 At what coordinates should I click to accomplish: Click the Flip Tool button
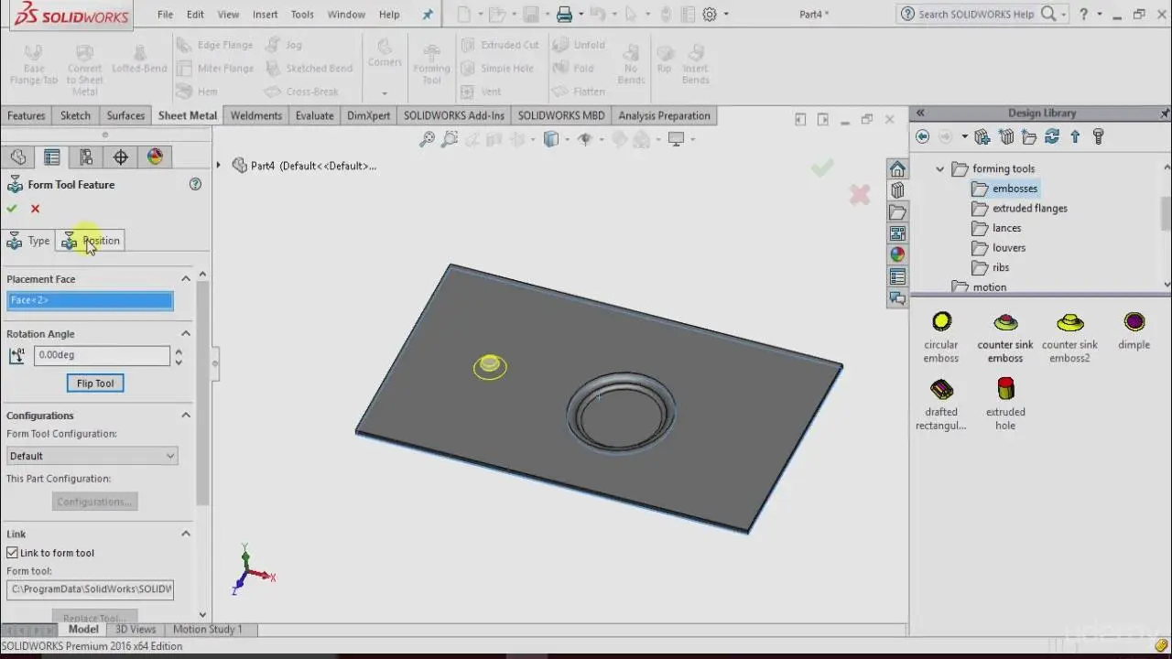coord(95,384)
